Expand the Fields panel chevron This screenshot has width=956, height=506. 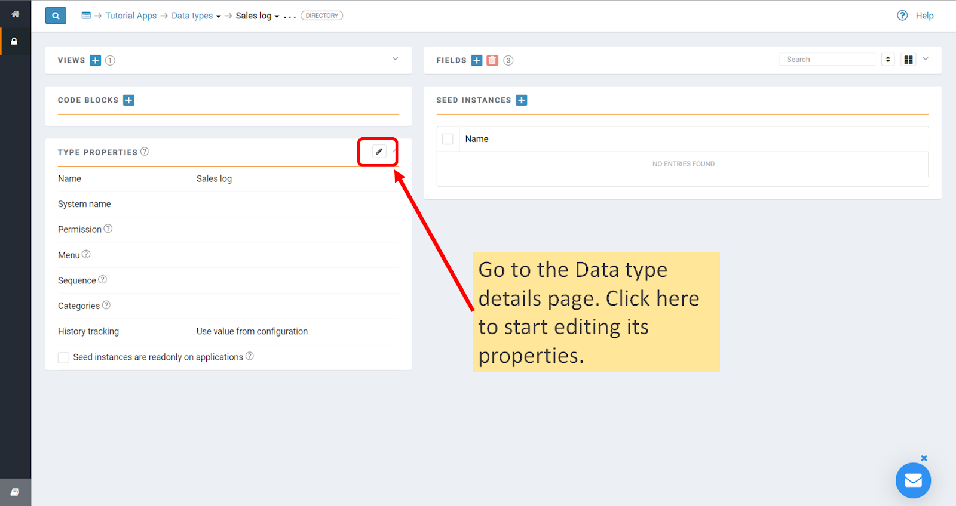(926, 58)
